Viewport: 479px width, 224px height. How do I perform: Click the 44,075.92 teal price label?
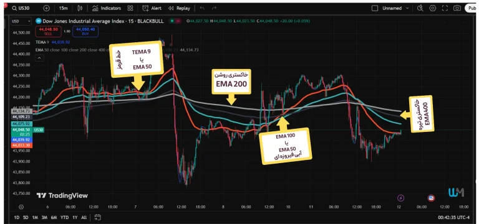(22, 124)
